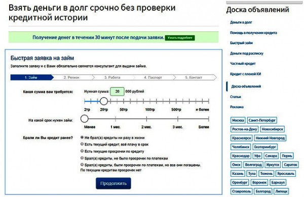Select the Ярославль city tag

click(x=286, y=174)
